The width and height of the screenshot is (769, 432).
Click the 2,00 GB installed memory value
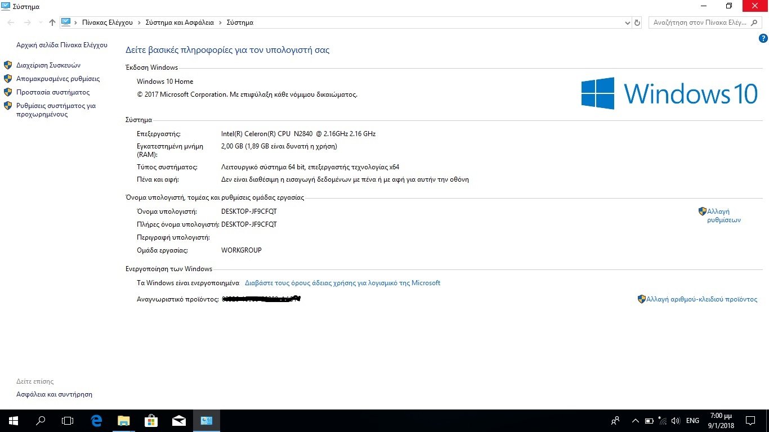pos(279,146)
